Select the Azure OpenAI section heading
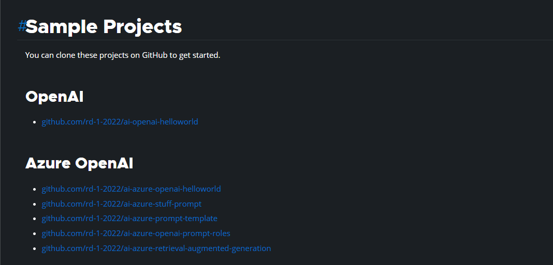This screenshot has height=265, width=553. (x=79, y=163)
